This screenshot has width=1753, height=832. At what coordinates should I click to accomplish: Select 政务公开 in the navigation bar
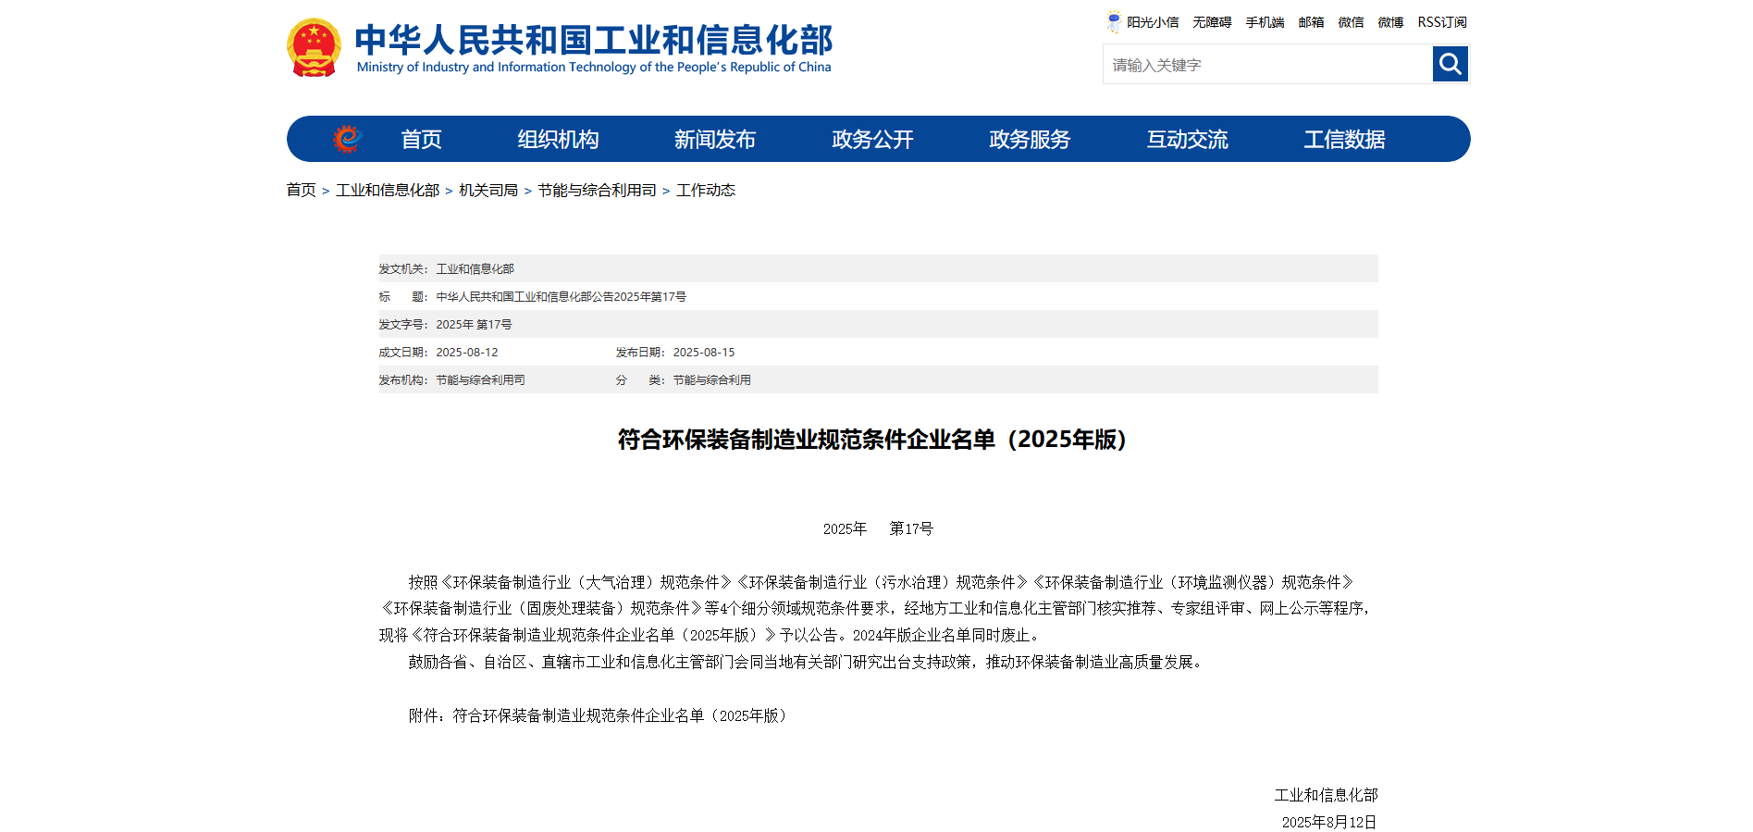[872, 140]
